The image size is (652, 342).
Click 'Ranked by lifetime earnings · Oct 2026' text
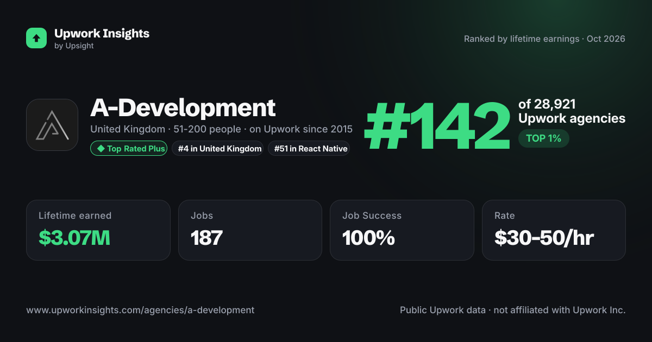[544, 39]
